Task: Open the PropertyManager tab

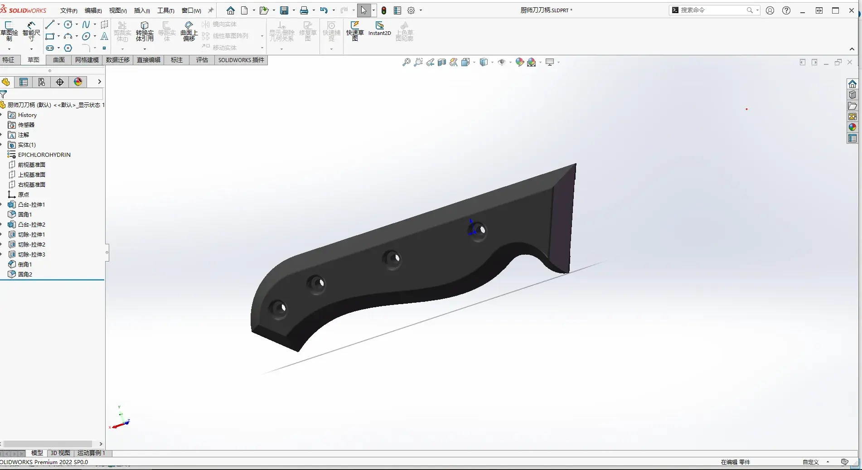Action: pos(24,82)
